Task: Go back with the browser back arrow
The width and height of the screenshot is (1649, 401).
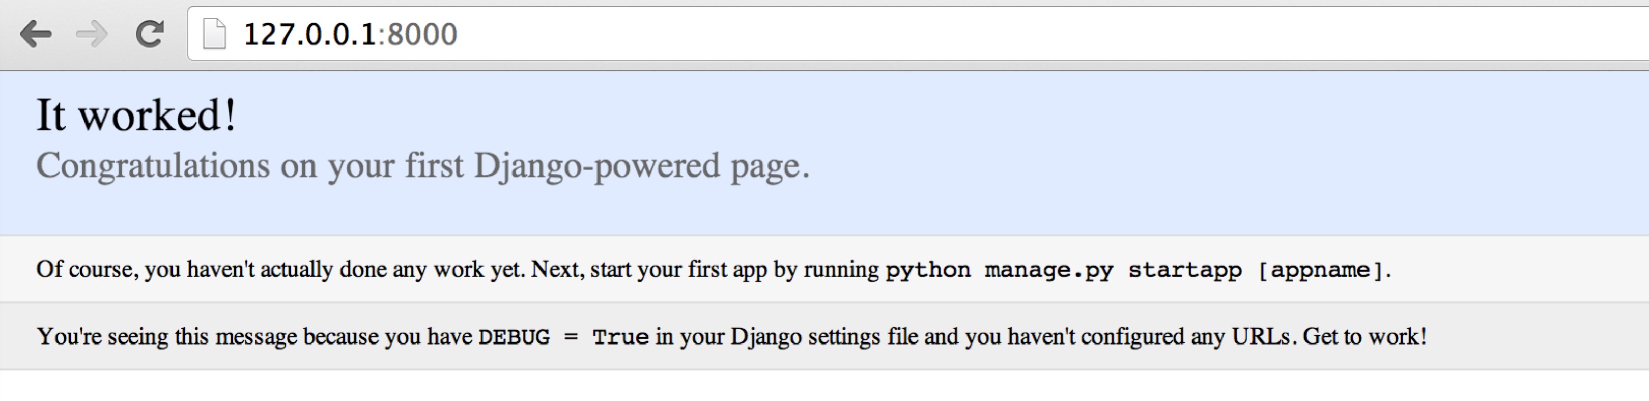Action: click(36, 34)
